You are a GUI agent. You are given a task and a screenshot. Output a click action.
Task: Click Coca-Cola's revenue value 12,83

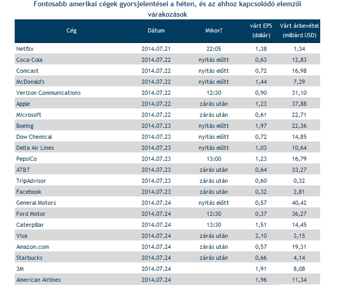(x=299, y=60)
